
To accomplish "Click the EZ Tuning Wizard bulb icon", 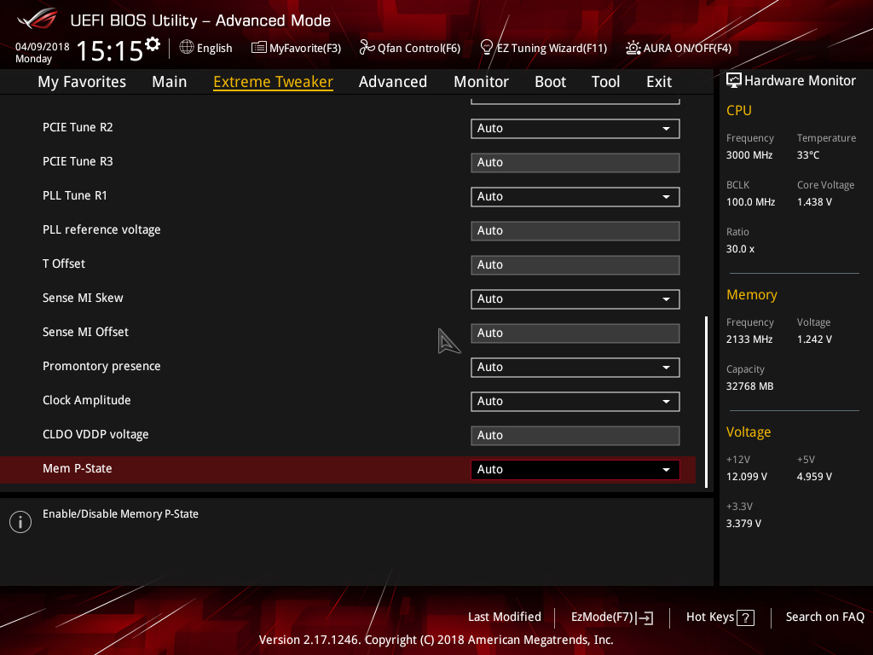I will click(486, 48).
